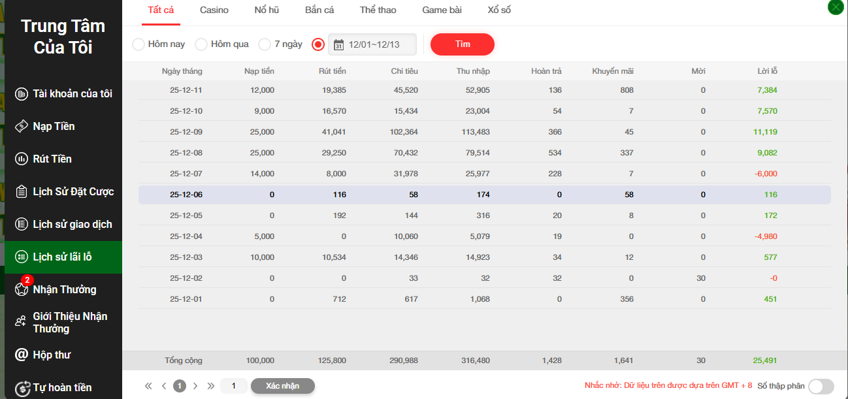Click the Rút Tiền withdraw icon
Viewport: 848px width, 399px height.
[x=22, y=159]
